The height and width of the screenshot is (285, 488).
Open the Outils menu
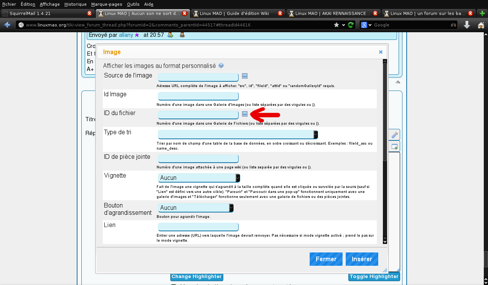(133, 4)
